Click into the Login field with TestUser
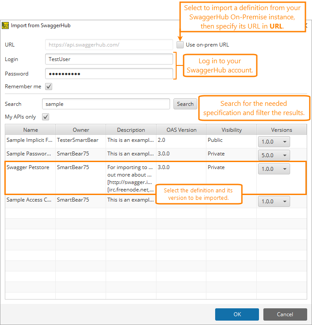 click(109, 59)
